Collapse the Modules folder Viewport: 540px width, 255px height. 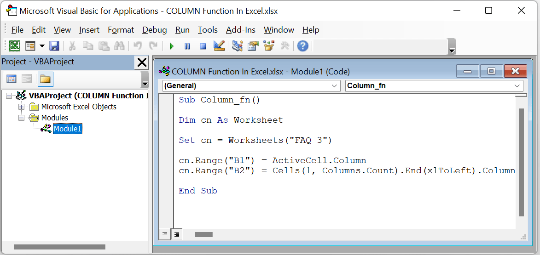click(22, 118)
